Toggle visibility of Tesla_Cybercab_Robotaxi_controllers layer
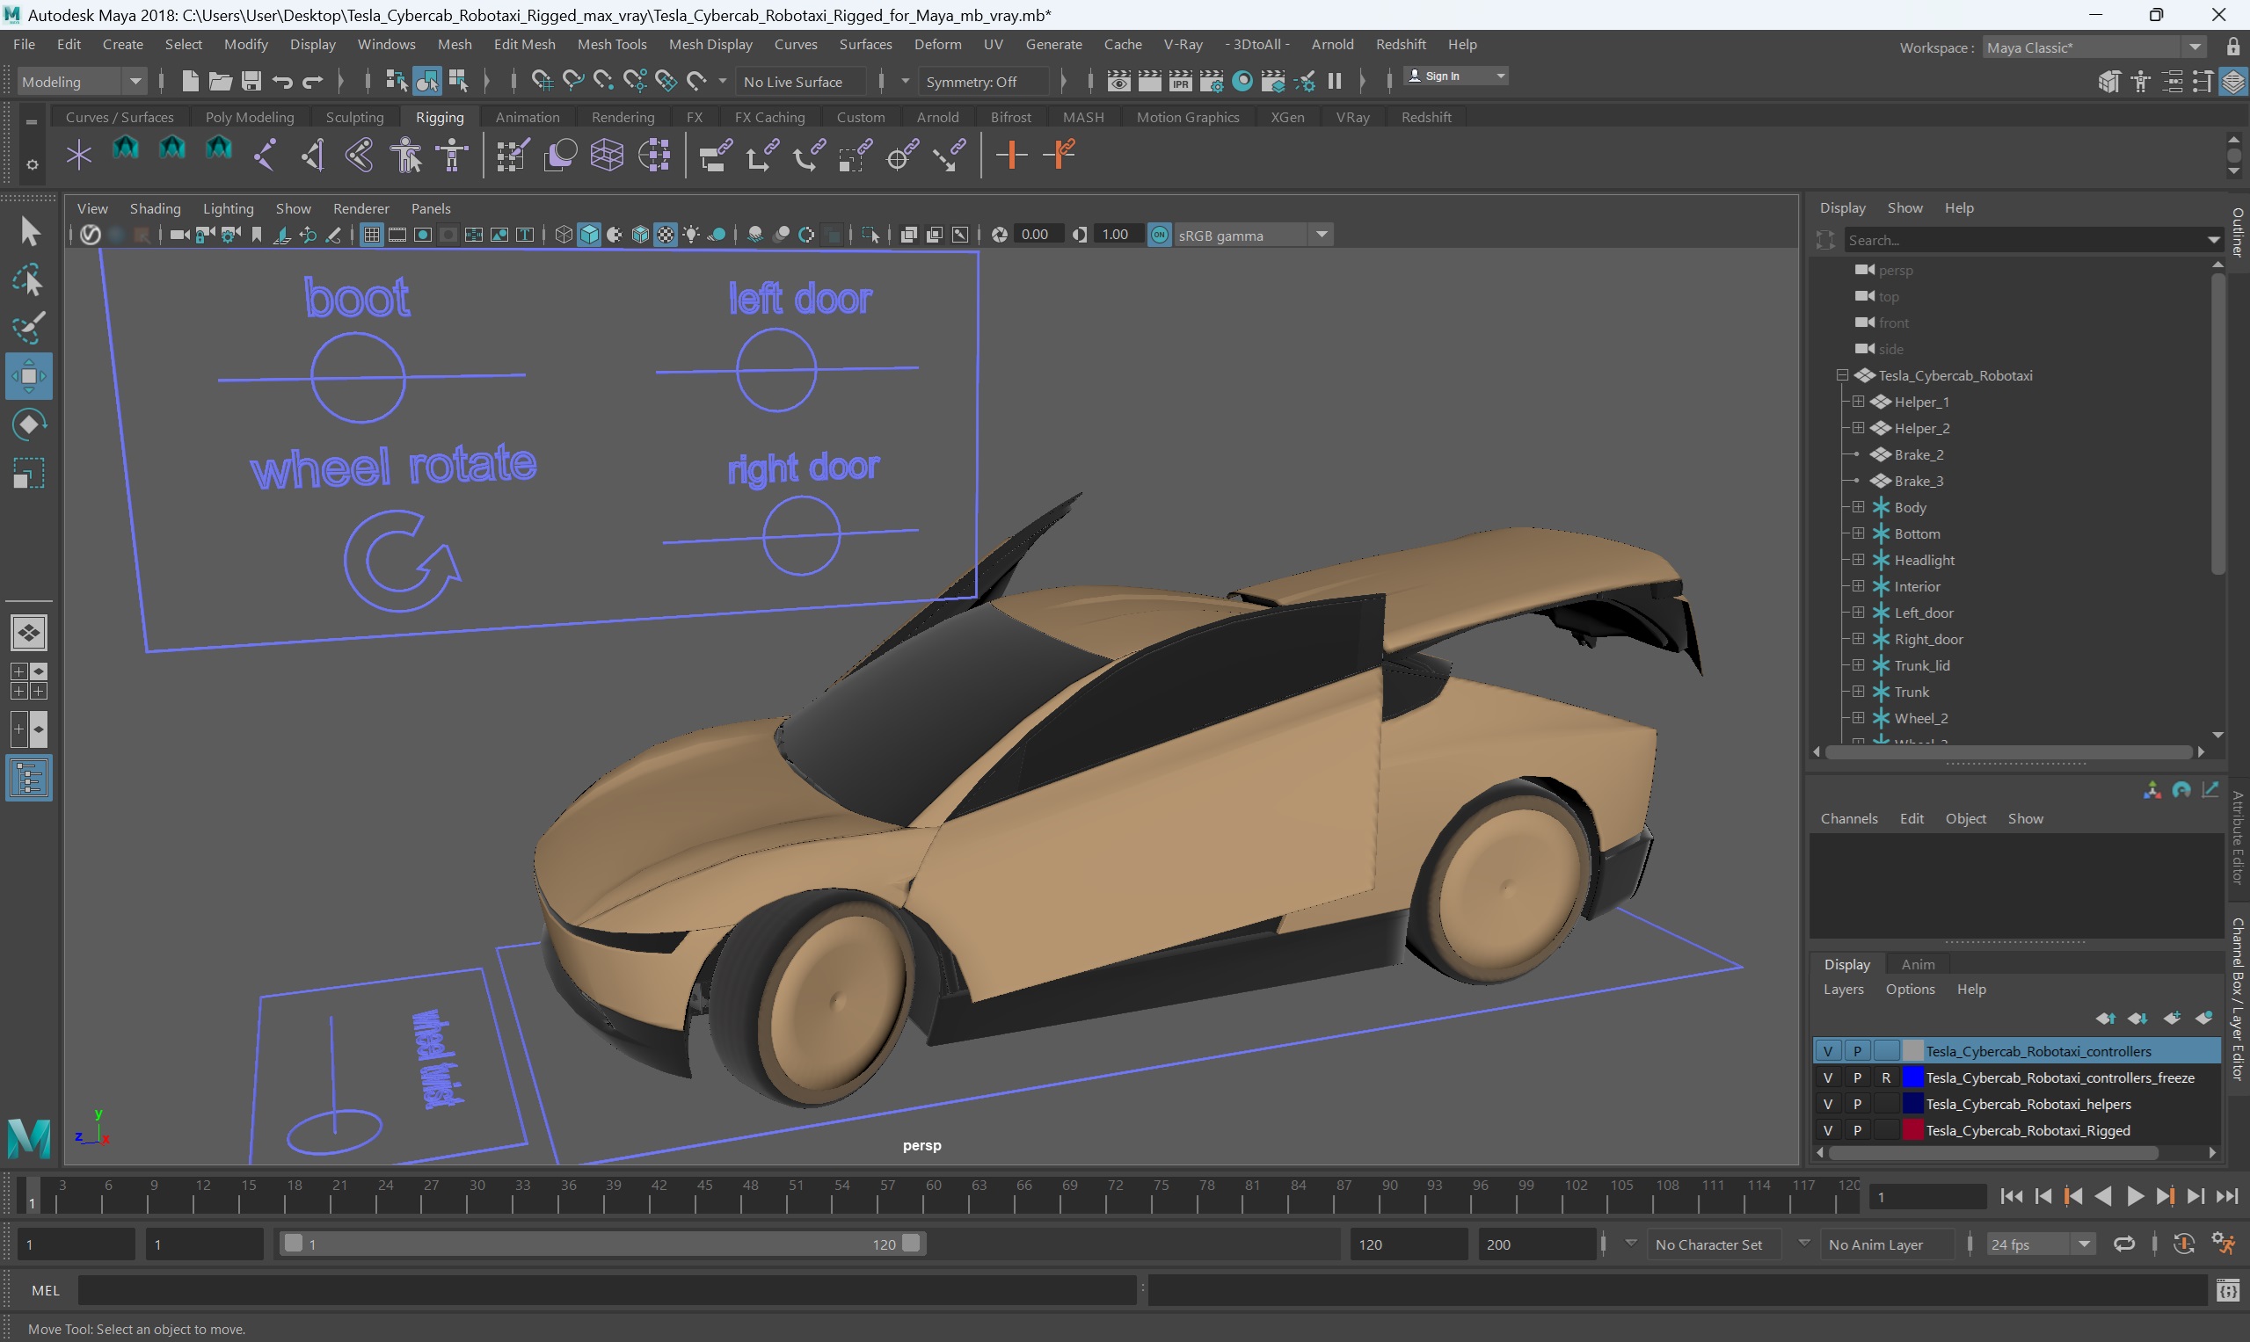The image size is (2250, 1342). pyautogui.click(x=1827, y=1051)
